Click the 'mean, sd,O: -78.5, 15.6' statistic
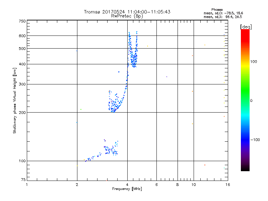The height and width of the screenshot is (201, 268). point(223,13)
